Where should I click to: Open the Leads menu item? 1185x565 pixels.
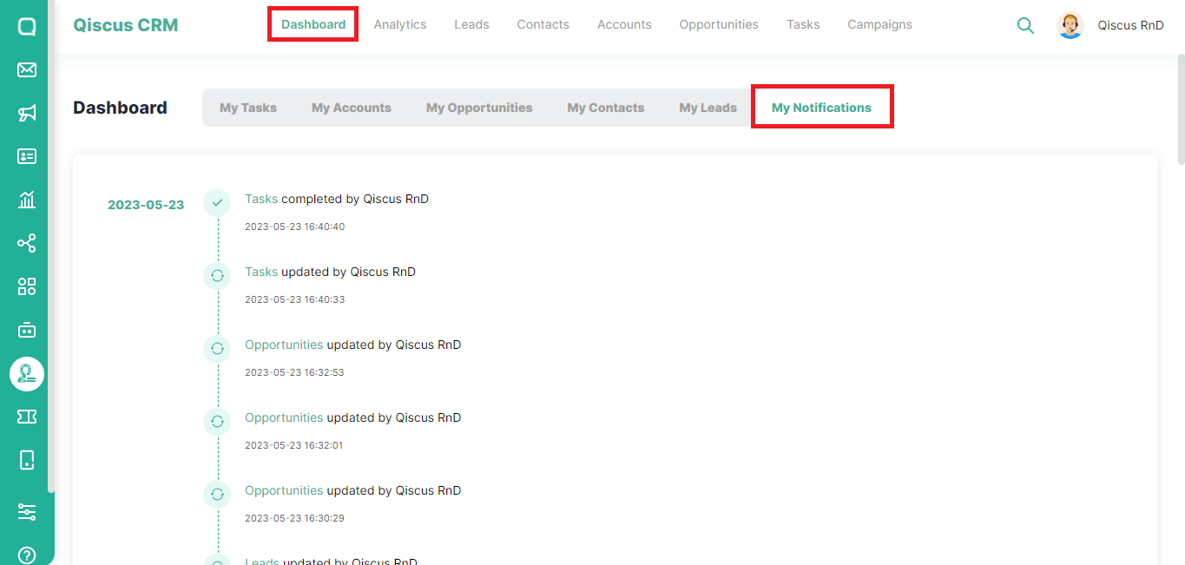click(x=471, y=24)
